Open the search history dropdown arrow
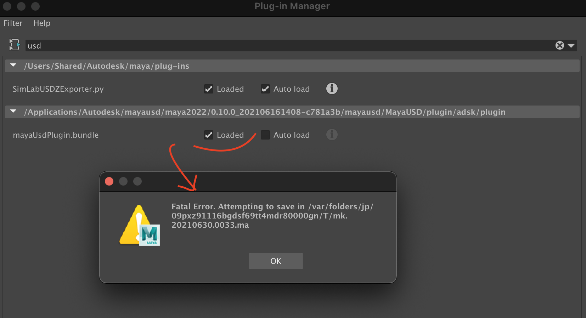Screen dimensions: 586x318 [571, 46]
